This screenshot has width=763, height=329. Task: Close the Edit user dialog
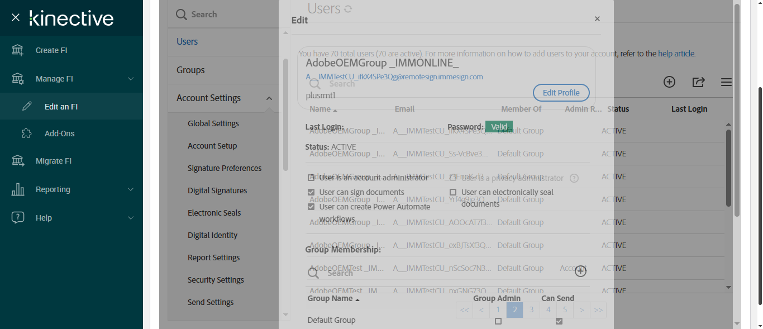click(597, 19)
